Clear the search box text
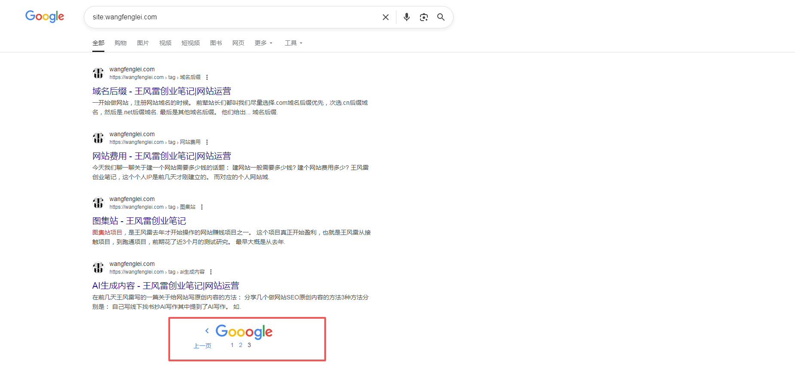The width and height of the screenshot is (795, 384). pos(385,17)
